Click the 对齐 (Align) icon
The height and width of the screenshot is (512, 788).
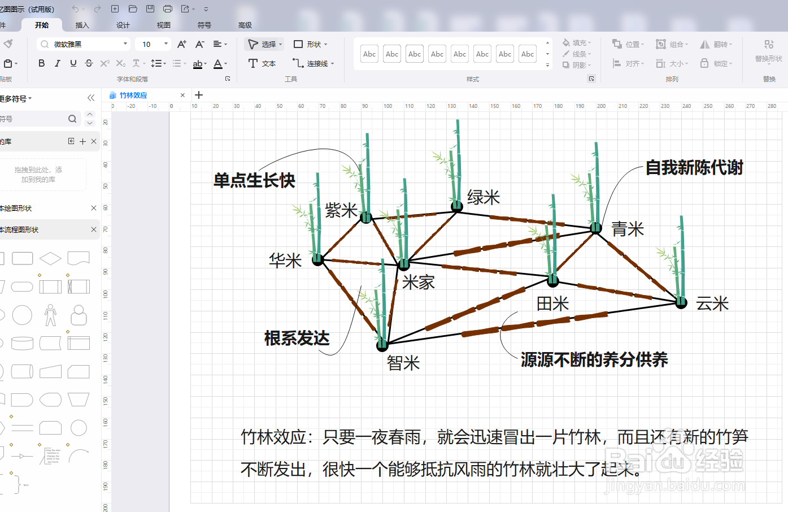tap(628, 63)
